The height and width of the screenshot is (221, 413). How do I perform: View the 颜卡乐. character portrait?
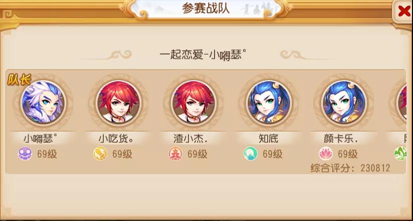(344, 103)
